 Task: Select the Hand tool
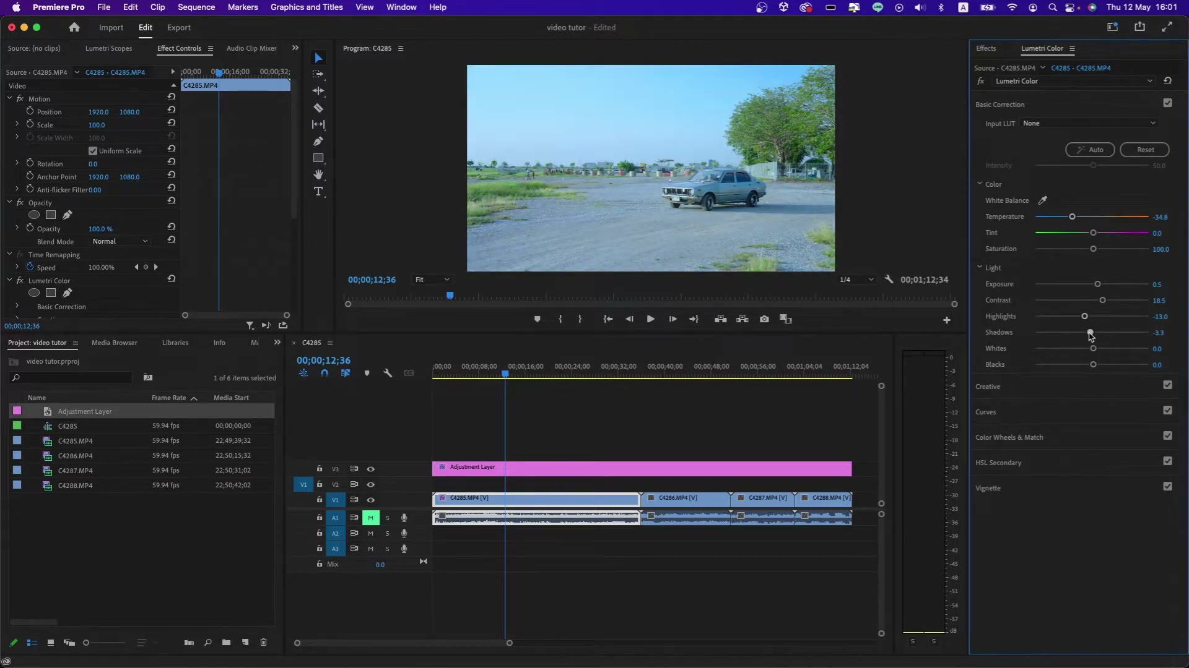tap(318, 174)
